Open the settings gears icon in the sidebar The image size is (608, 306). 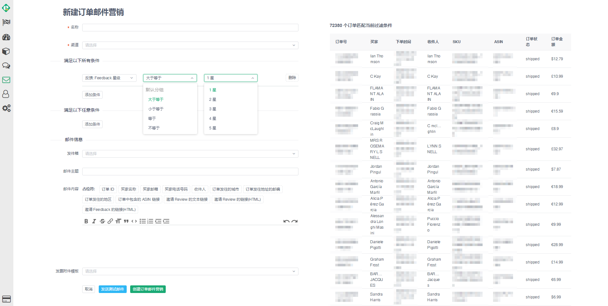pos(6,108)
